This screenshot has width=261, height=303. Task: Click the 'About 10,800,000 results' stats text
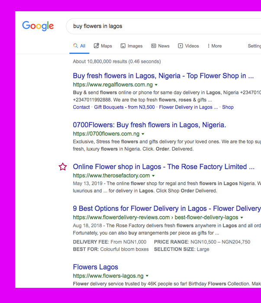pyautogui.click(x=117, y=61)
